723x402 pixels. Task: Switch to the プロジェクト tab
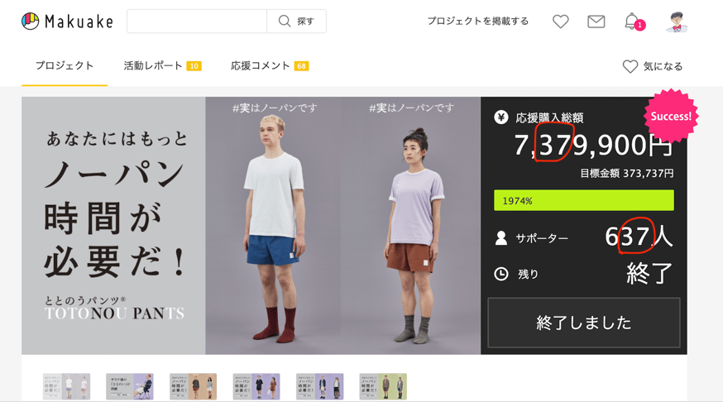pos(65,66)
